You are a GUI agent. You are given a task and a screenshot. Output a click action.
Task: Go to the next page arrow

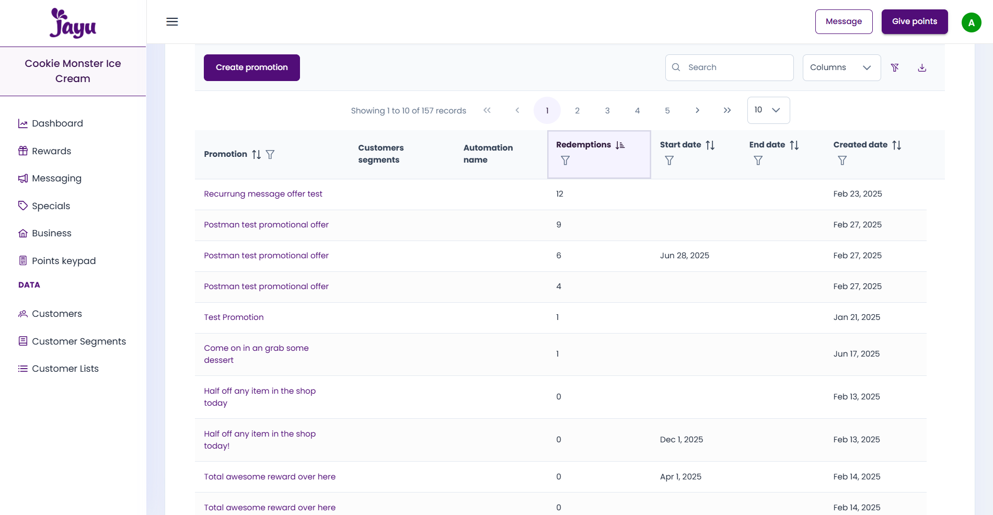click(697, 110)
